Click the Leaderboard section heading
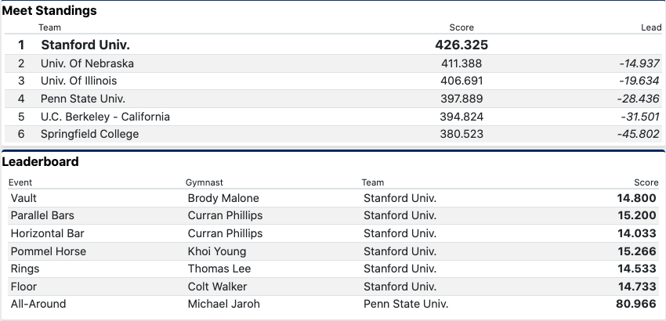Viewport: 666px width, 321px height. coord(40,162)
